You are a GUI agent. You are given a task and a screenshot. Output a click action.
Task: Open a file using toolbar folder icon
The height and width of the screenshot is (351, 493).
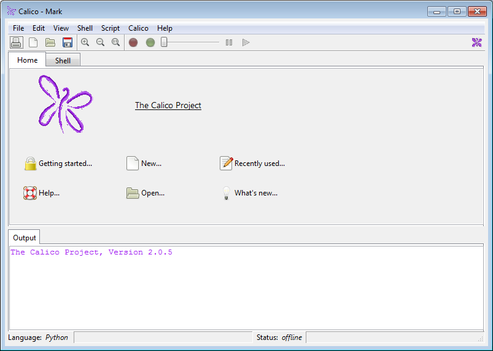[x=50, y=42]
